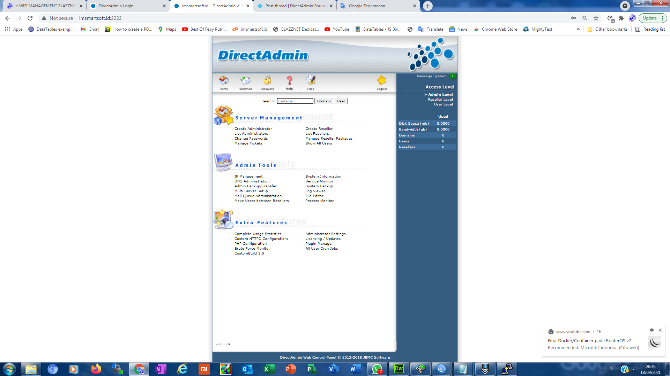Open Manage Reseller Packages link

(x=329, y=139)
